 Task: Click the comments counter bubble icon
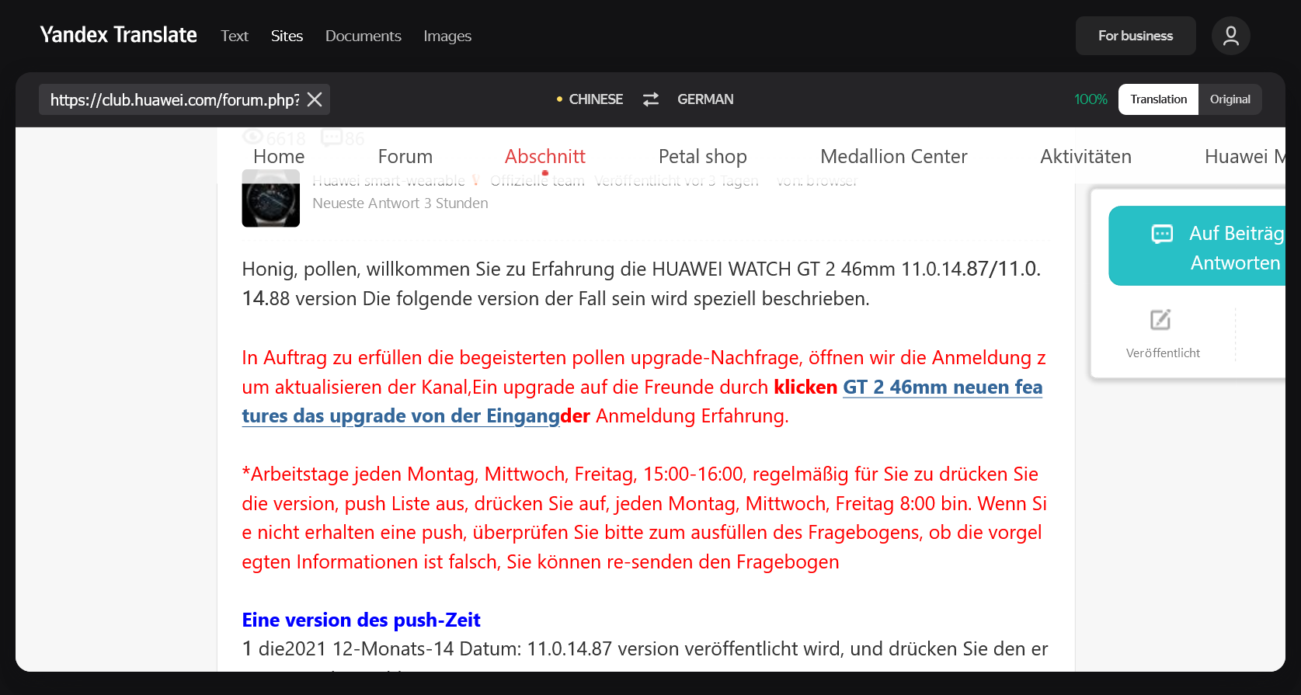pos(332,137)
